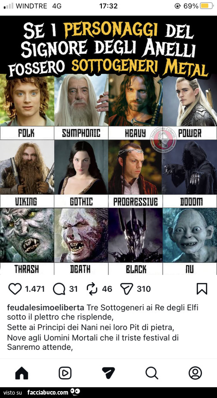Go to Home tab in bottom bar
This screenshot has height=398, width=217.
[x=22, y=373]
